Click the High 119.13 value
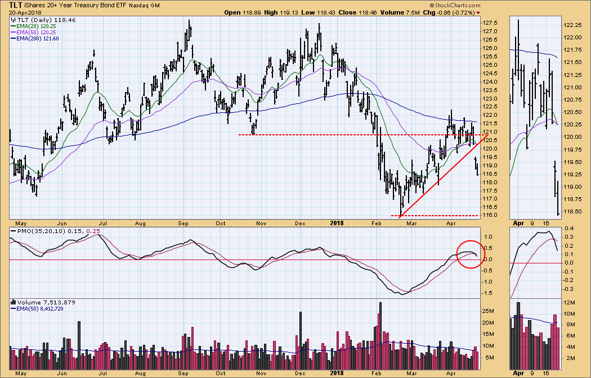591x378 pixels. (x=281, y=12)
